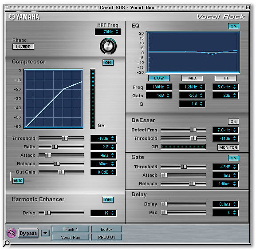Click the Hi Gain 2dB stepper arrows

click(234, 95)
